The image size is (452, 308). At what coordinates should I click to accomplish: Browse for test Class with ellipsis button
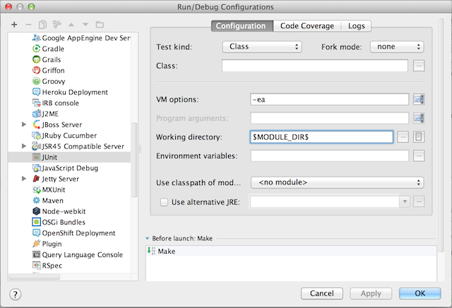point(419,66)
